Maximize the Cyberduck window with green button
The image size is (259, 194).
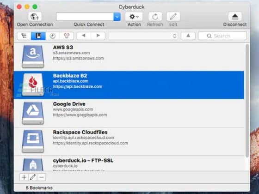coord(35,7)
